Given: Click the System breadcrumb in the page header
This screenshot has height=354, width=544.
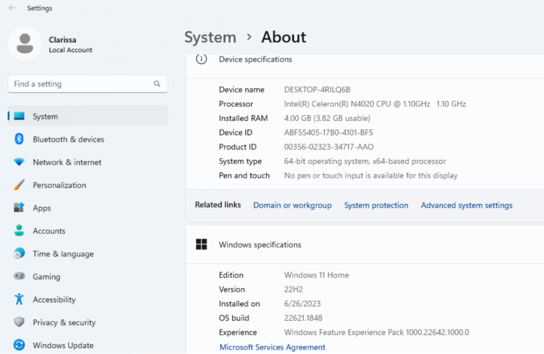Looking at the screenshot, I should (x=210, y=37).
